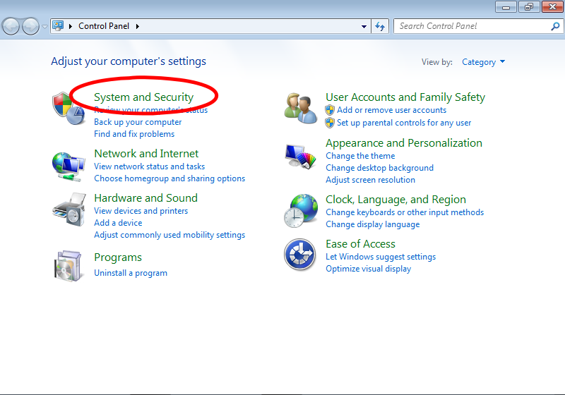Expand the arrow after Control Panel breadcrumb
The width and height of the screenshot is (565, 395).
[138, 26]
